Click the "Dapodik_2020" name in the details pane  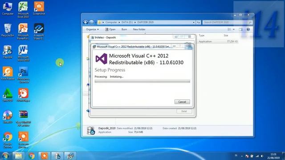(x=107, y=128)
